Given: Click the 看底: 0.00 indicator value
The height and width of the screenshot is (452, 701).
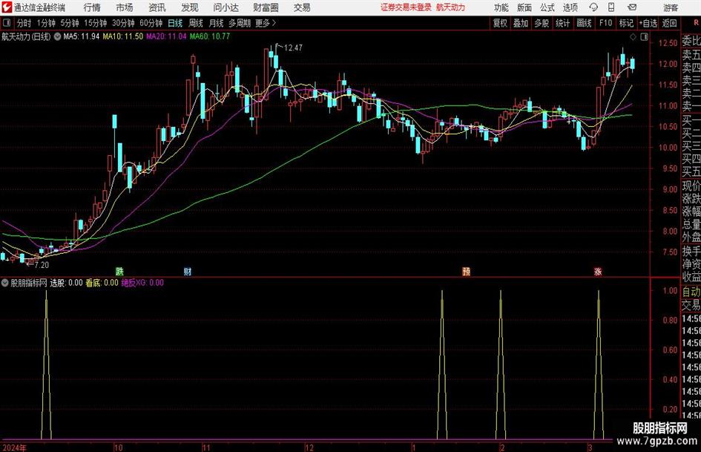Looking at the screenshot, I should pyautogui.click(x=102, y=283).
